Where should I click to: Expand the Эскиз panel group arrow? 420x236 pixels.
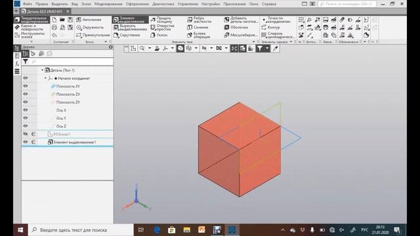click(x=106, y=42)
